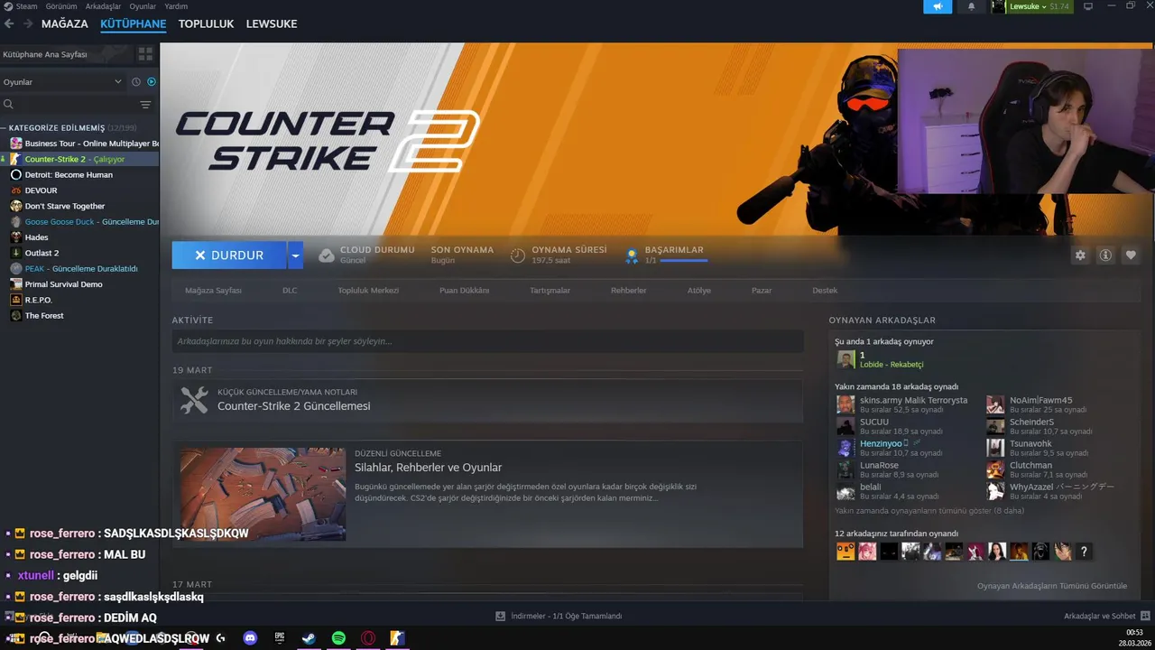Go back with the navigation arrow

pyautogui.click(x=9, y=24)
